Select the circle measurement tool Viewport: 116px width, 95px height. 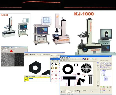coord(105,63)
